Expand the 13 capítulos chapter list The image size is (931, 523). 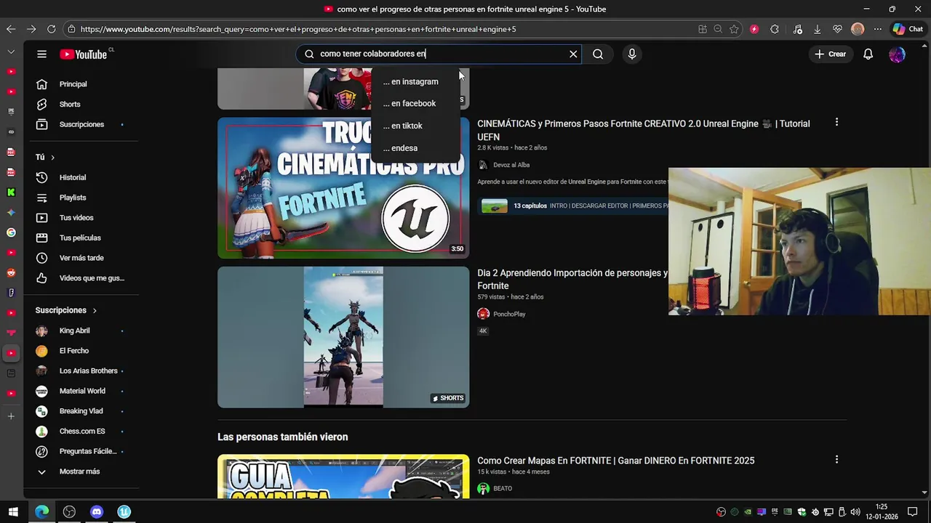coord(573,206)
